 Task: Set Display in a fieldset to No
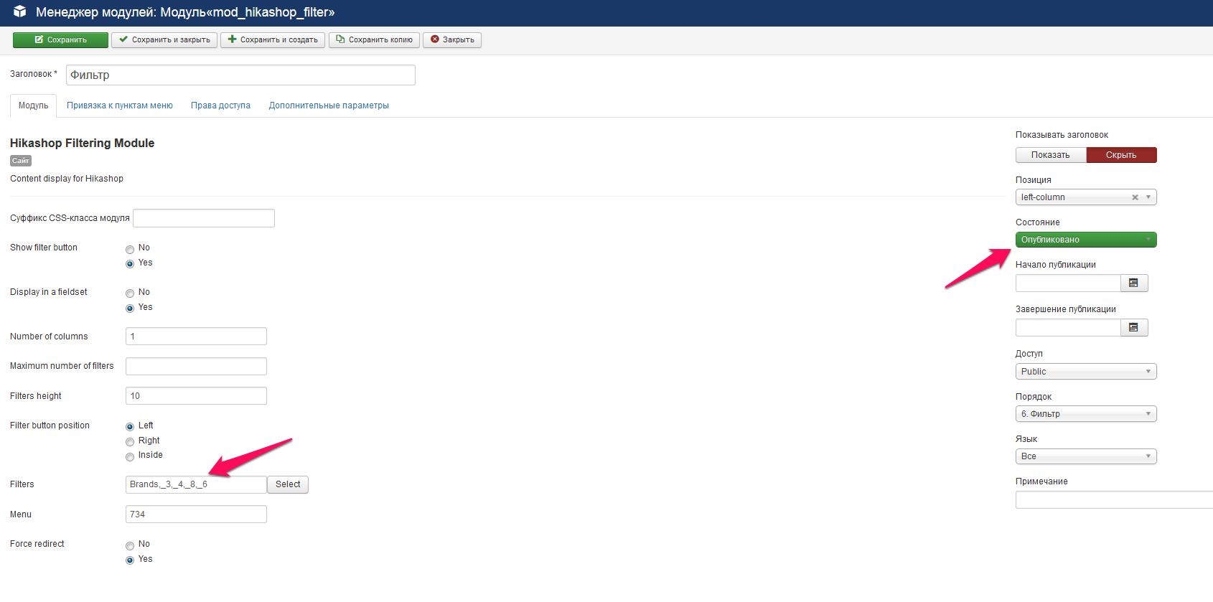pyautogui.click(x=130, y=293)
